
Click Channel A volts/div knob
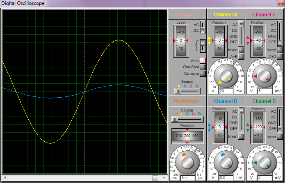(x=226, y=76)
